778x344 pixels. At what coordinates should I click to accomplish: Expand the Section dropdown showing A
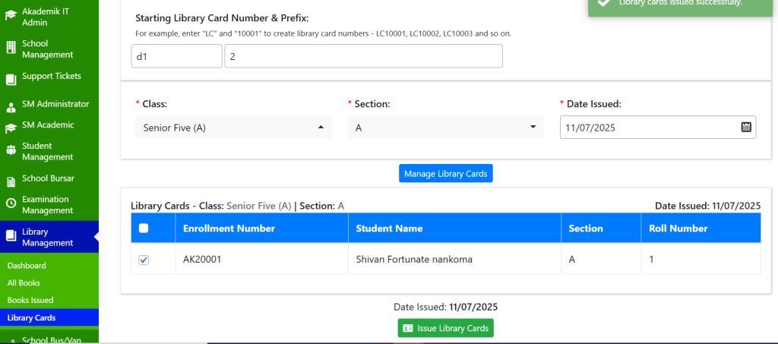(445, 128)
